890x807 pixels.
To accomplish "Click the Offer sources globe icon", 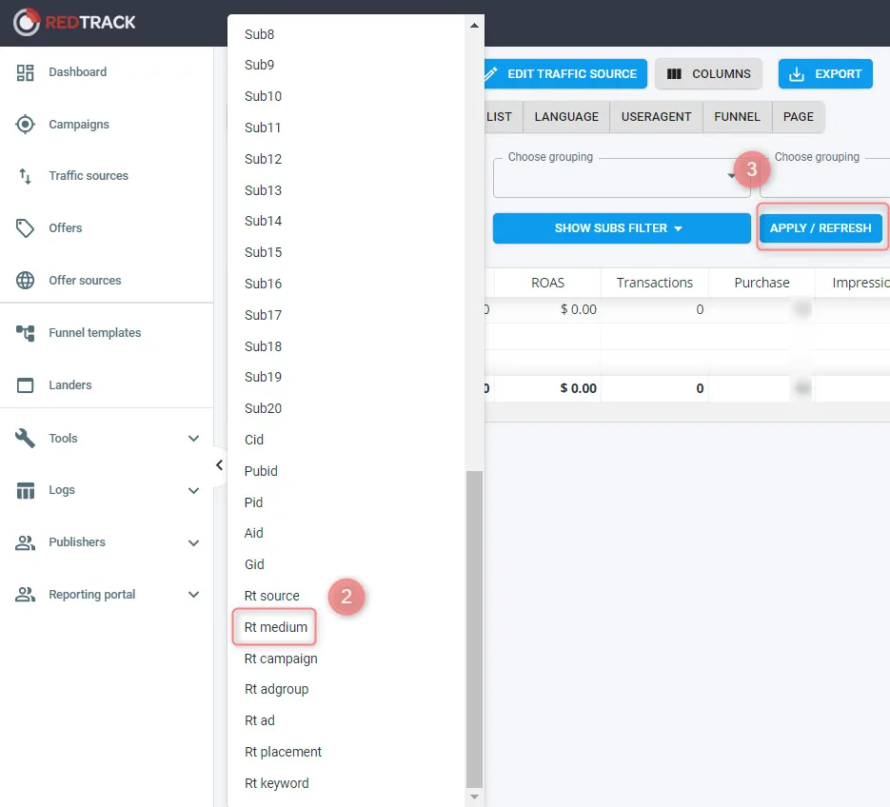I will tap(26, 281).
